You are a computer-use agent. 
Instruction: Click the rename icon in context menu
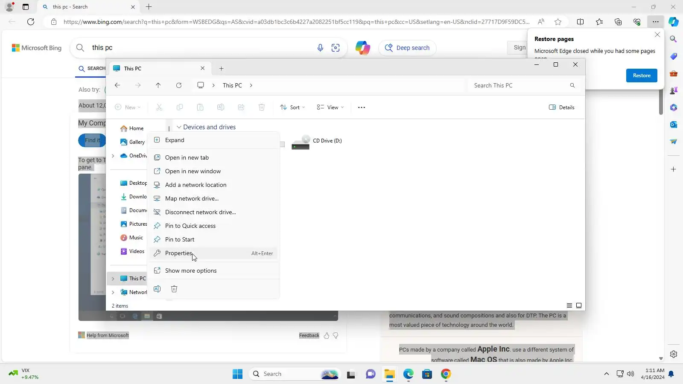[x=157, y=289]
